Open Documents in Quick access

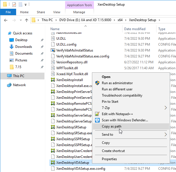[24, 53]
